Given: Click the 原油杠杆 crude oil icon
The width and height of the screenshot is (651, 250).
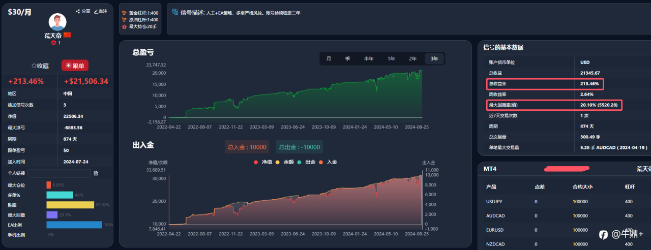Looking at the screenshot, I should coord(125,19).
